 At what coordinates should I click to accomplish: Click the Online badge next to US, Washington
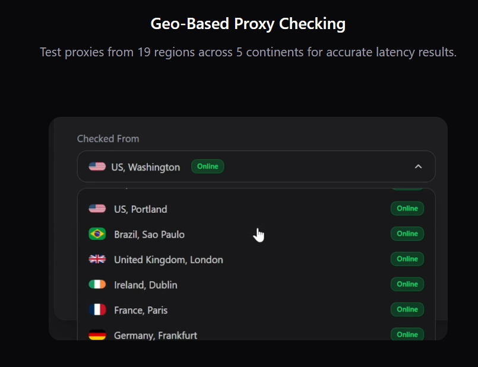click(x=207, y=167)
